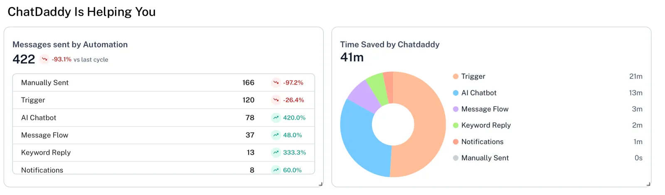Click the resize handle of Messages sent card
The image size is (665, 195).
pos(320,184)
